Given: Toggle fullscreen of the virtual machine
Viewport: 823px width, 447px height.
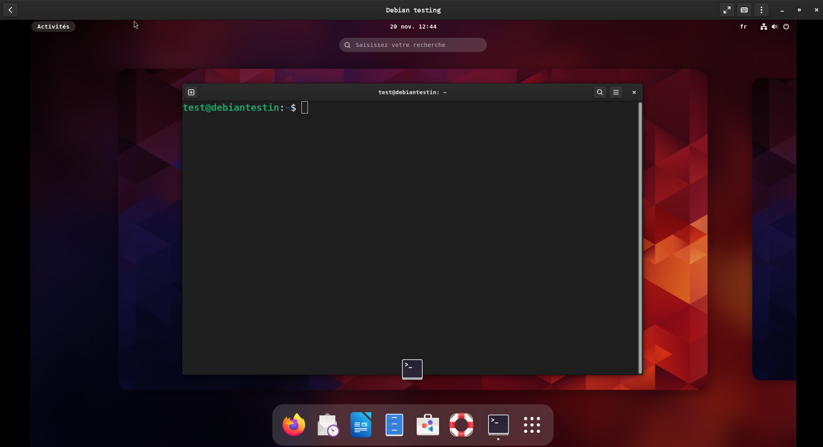Looking at the screenshot, I should tap(727, 10).
